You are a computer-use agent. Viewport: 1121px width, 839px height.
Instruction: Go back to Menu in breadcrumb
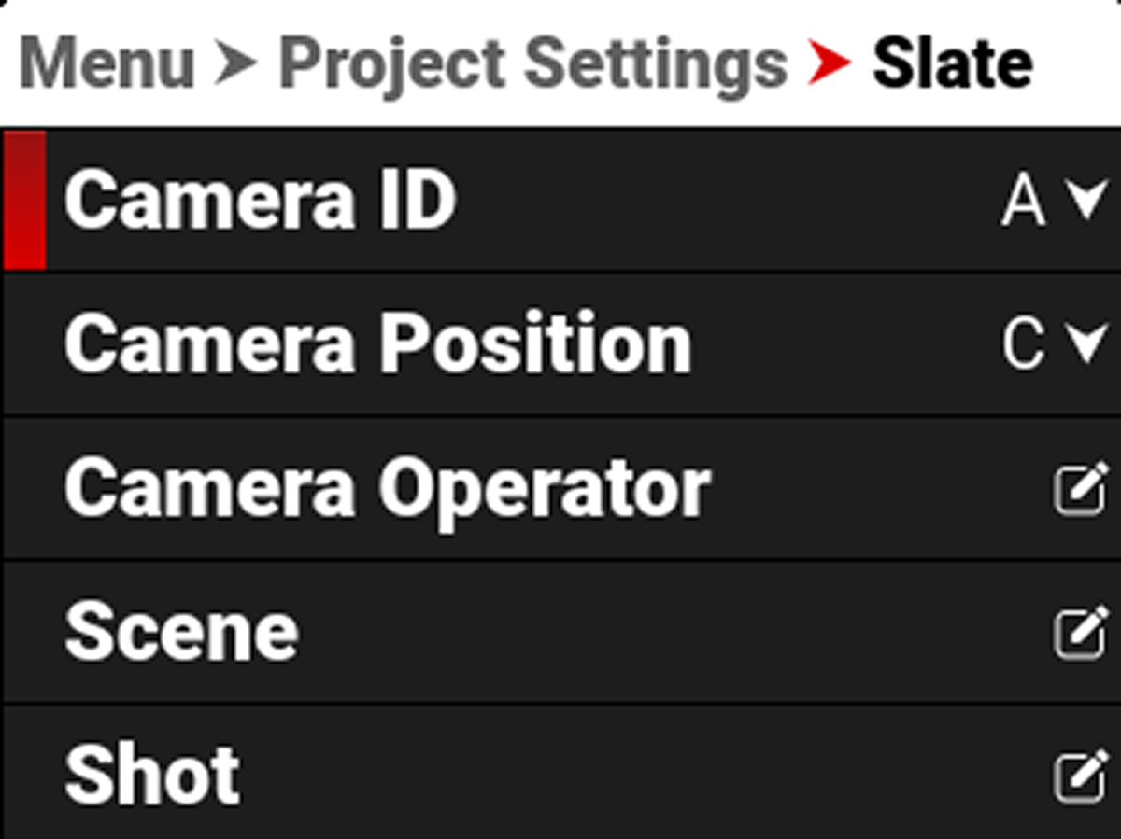pyautogui.click(x=106, y=64)
